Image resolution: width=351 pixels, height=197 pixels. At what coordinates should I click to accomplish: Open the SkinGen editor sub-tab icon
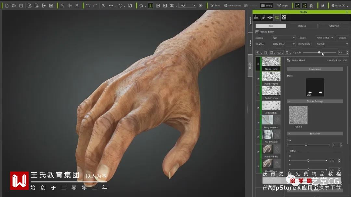(x=277, y=17)
